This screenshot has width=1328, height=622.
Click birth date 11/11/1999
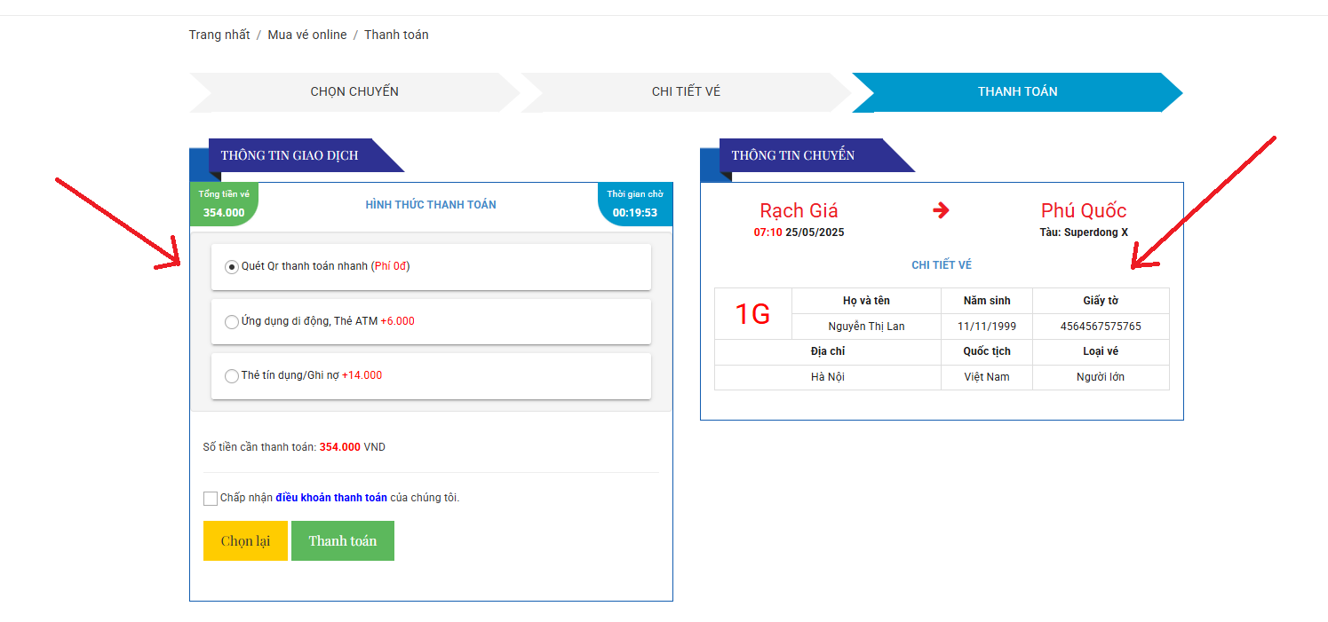click(x=987, y=327)
